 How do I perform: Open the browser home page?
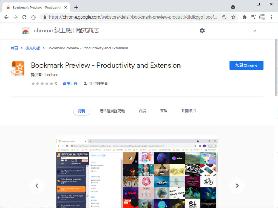click(34, 17)
